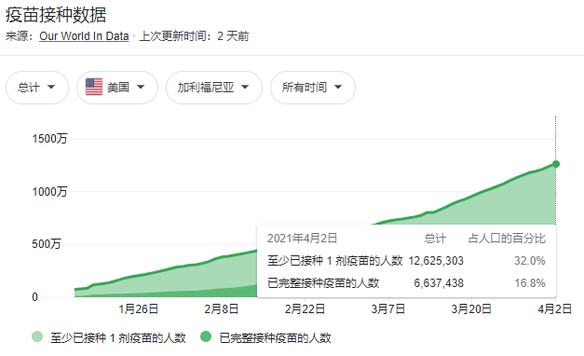
Task: Open the 总计 metric dropdown
Action: (37, 88)
